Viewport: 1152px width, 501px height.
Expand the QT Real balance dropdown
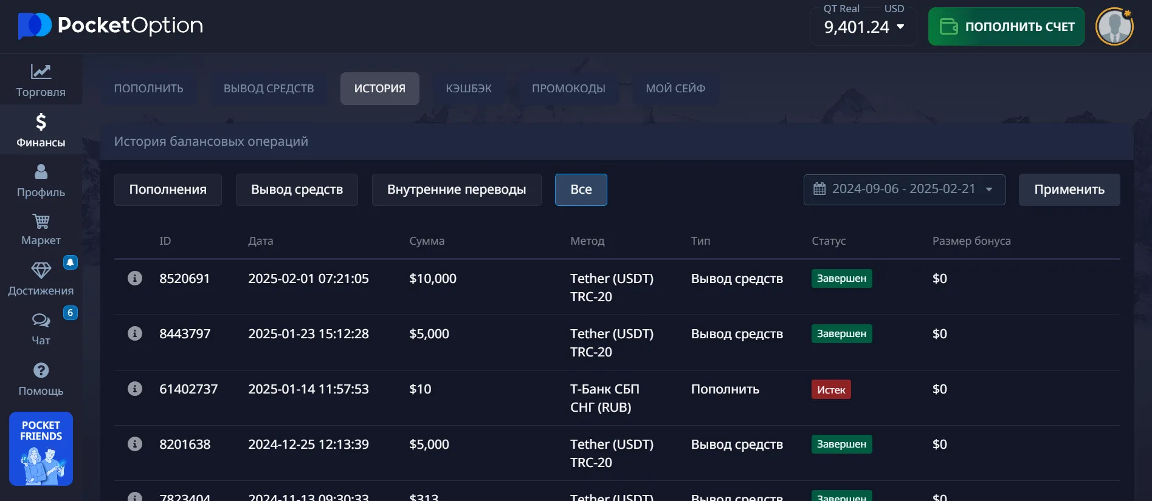tap(900, 27)
